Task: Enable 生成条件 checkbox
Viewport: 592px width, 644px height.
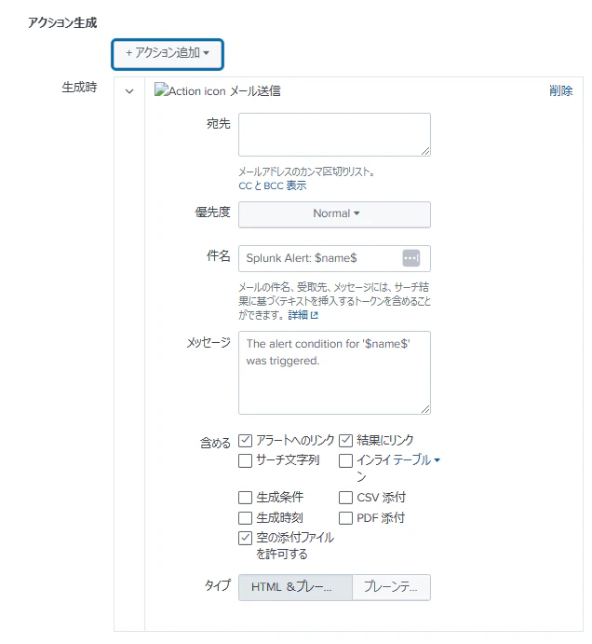Action: tap(245, 498)
